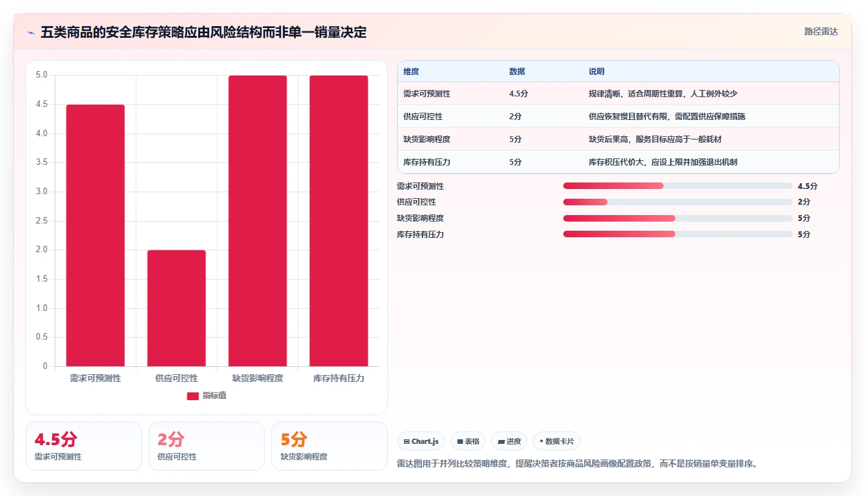The image size is (865, 496).
Task: Click the 2分 value in the table
Action: 515,117
